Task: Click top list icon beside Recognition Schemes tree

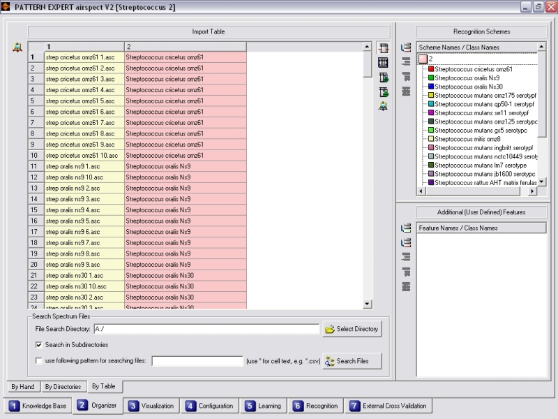Action: (x=406, y=47)
